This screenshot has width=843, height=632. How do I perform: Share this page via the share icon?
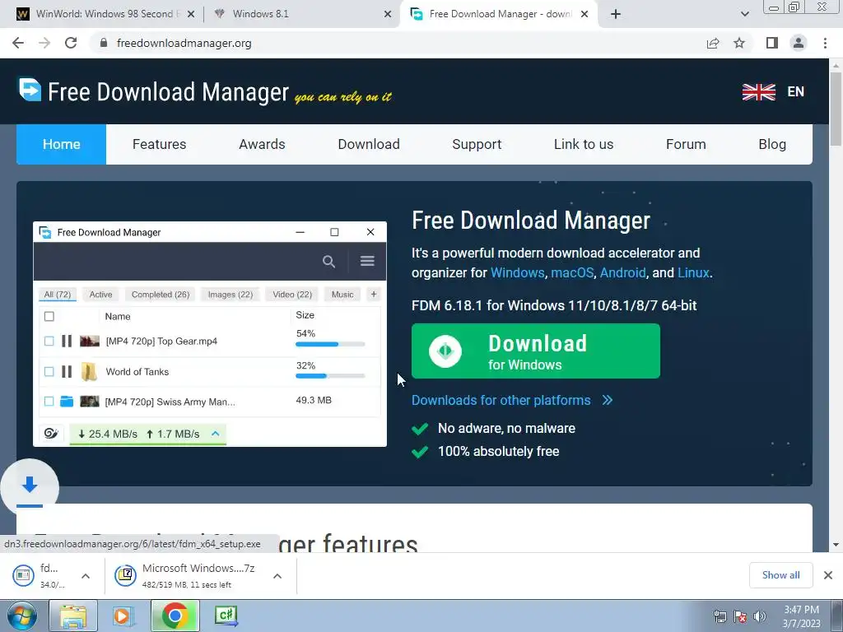(x=713, y=43)
